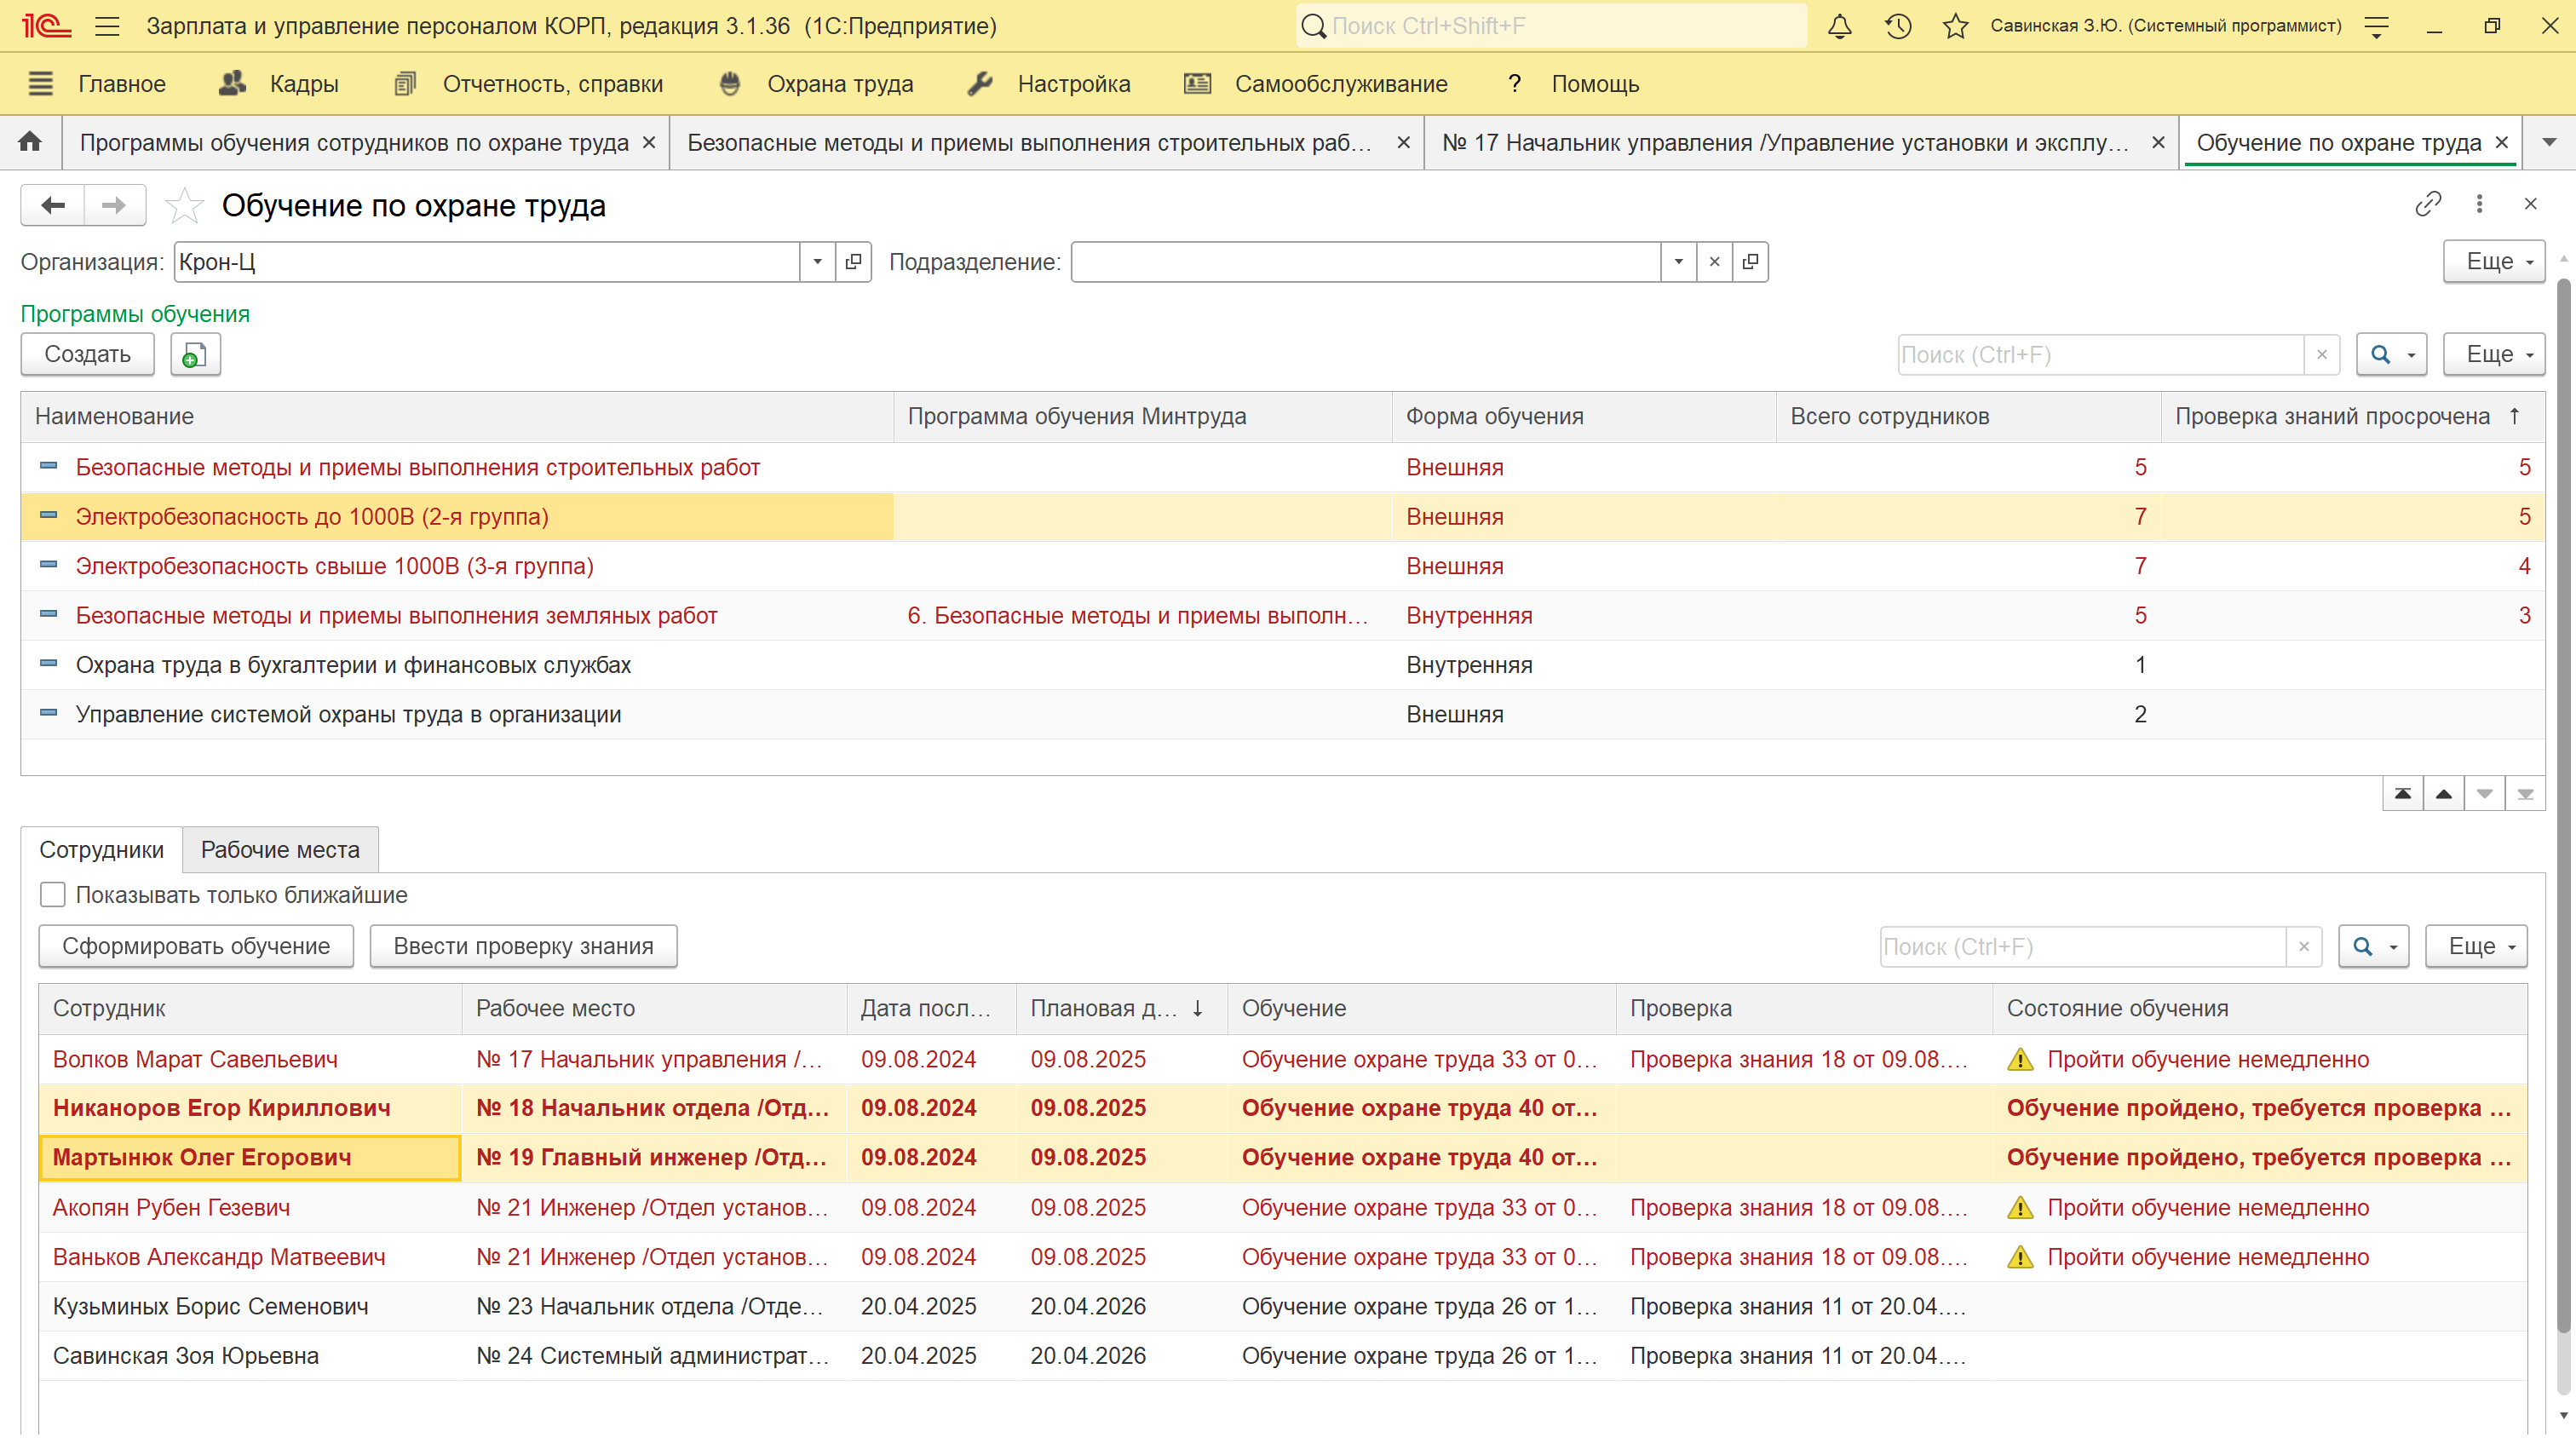Move to the first row with the top arrow
The height and width of the screenshot is (1455, 2576).
click(x=2402, y=794)
